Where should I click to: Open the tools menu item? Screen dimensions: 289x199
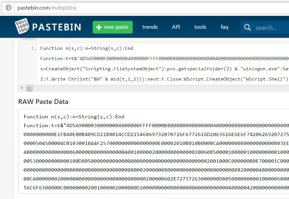[200, 27]
